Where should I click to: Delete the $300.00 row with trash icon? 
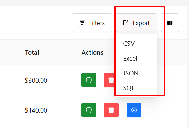tap(109, 80)
